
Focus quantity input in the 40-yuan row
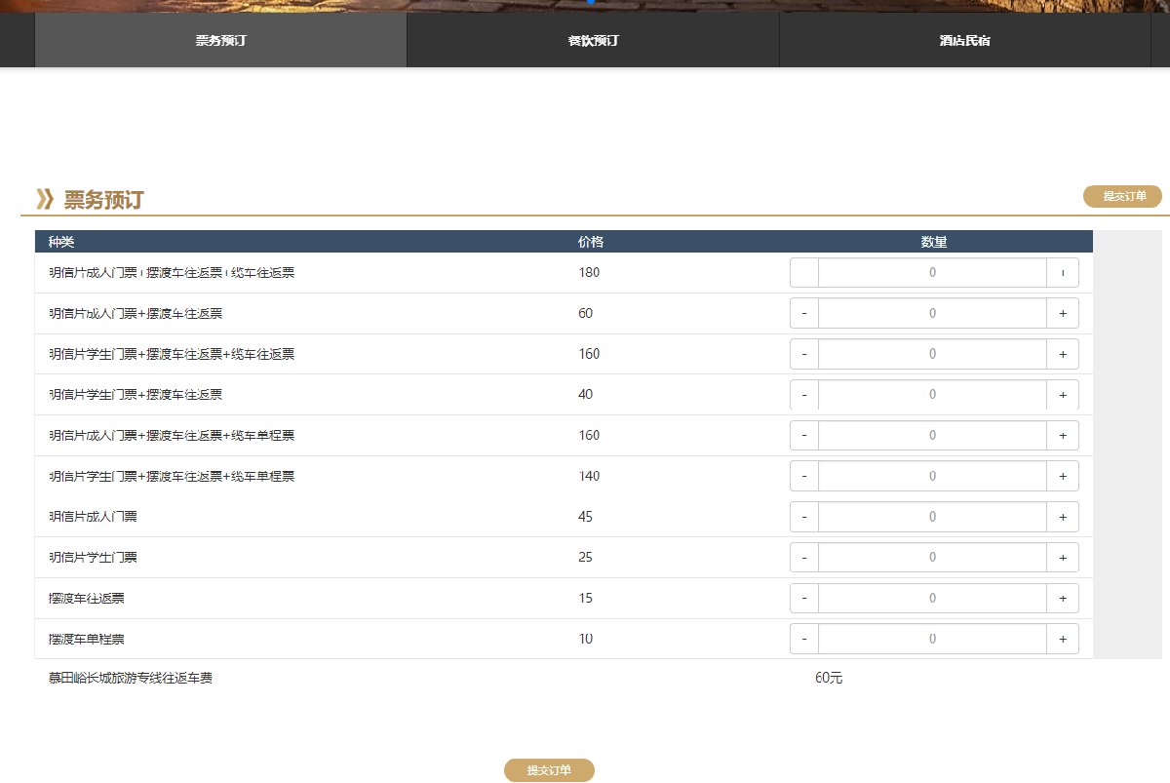[x=932, y=395]
